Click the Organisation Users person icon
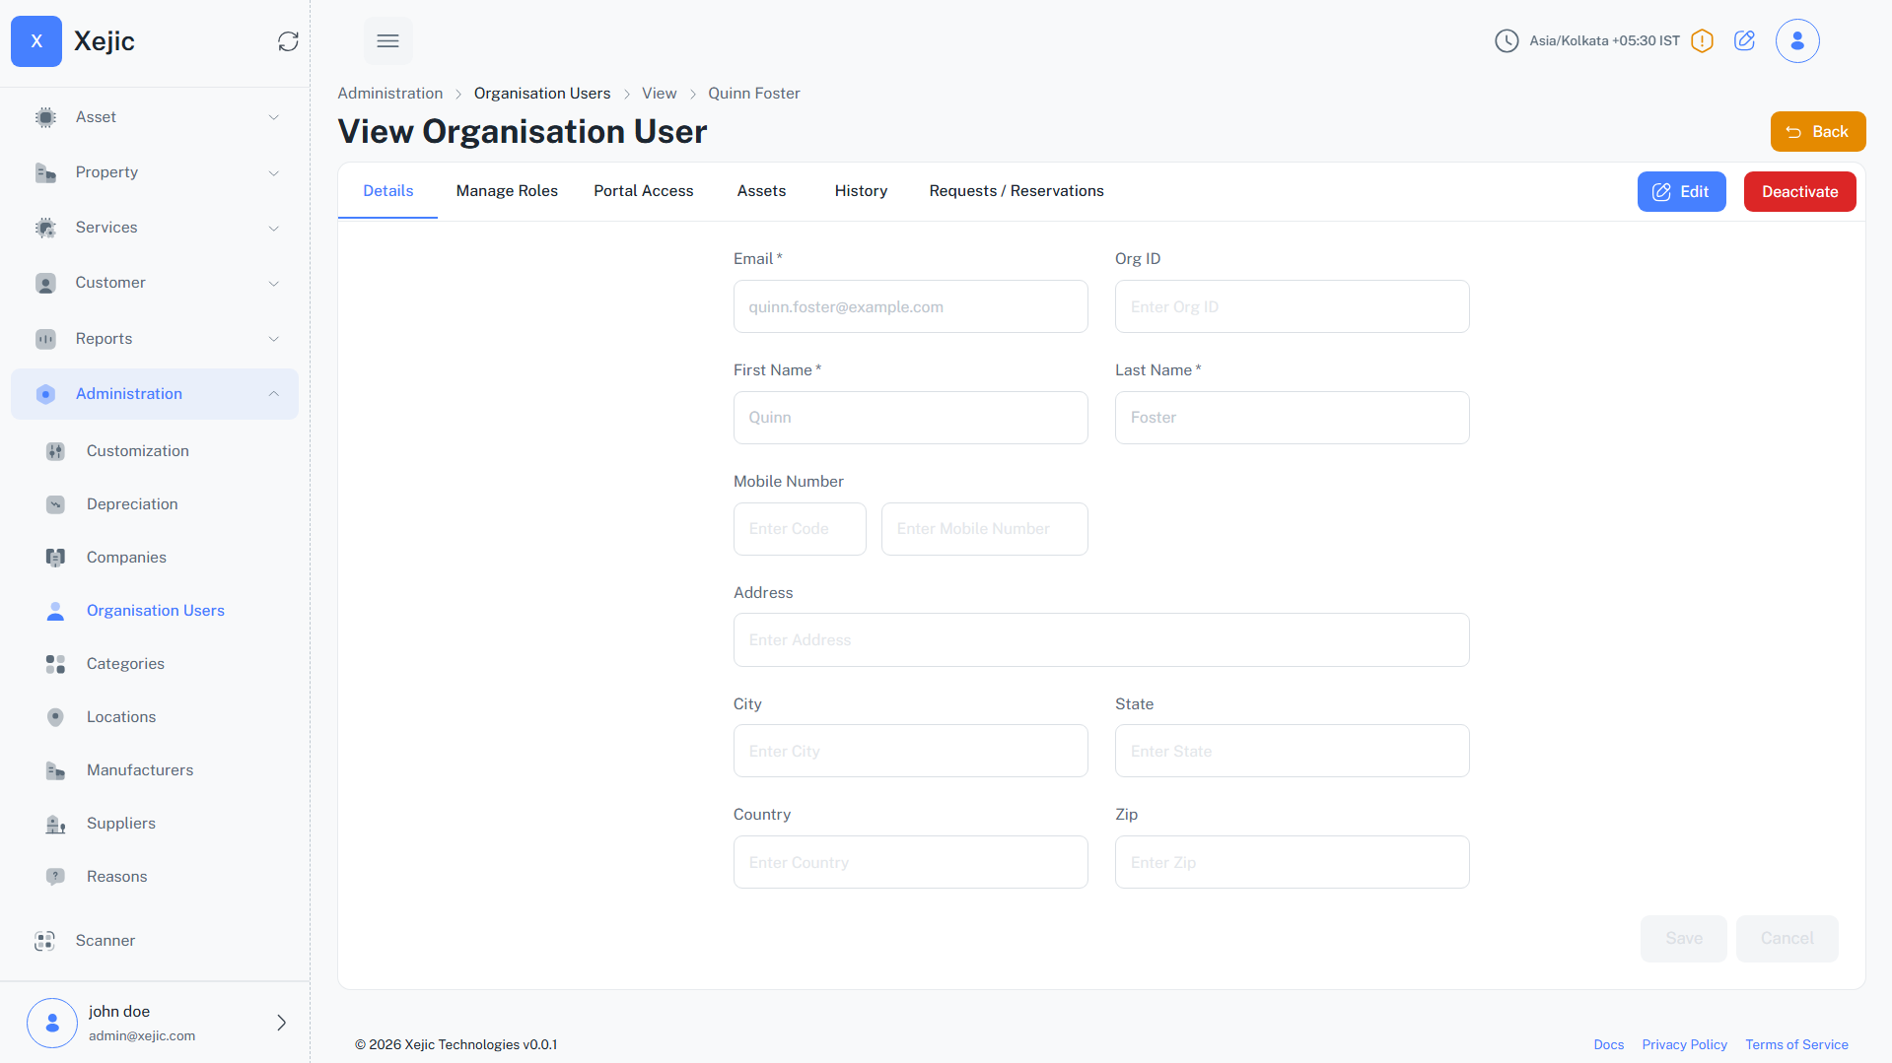Image resolution: width=1892 pixels, height=1063 pixels. click(x=55, y=611)
